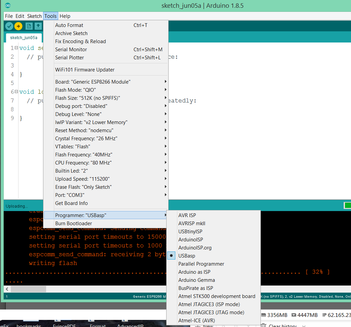Click the 3356MB memory indicator
Screen dimensions: 351x327
[x=274, y=315]
